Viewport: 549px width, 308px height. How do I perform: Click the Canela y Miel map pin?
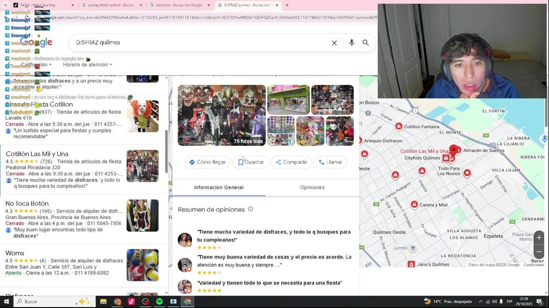[x=414, y=204]
